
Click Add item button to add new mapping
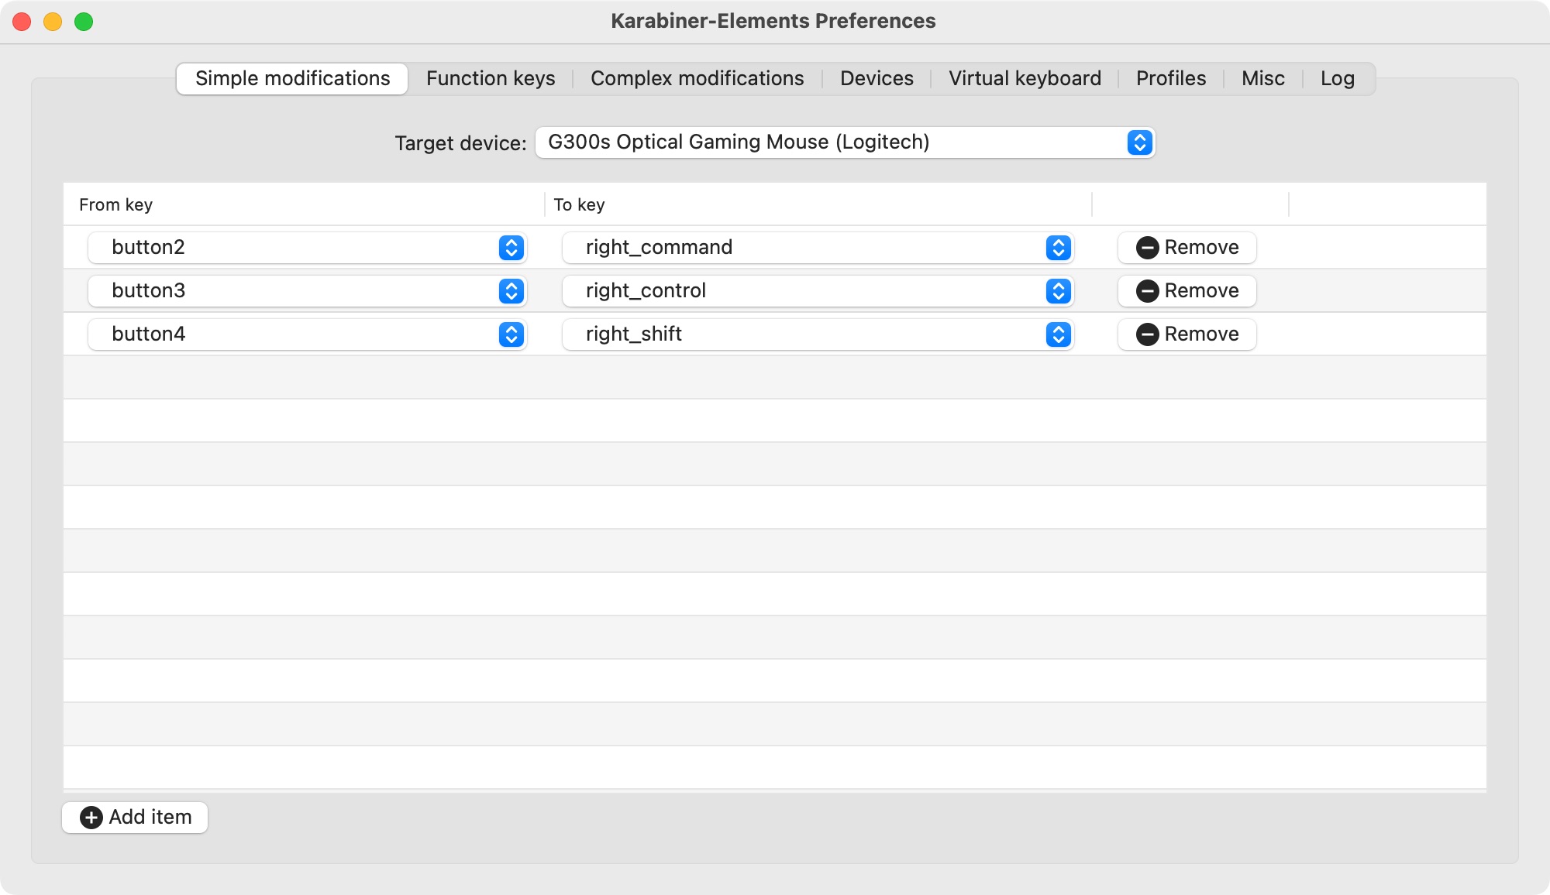tap(136, 816)
